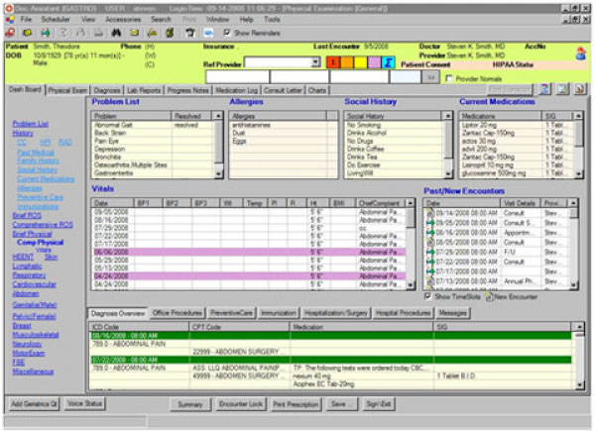Viewport: 595px width, 431px height.
Task: Switch to the Progress Notes tab
Action: [x=187, y=90]
